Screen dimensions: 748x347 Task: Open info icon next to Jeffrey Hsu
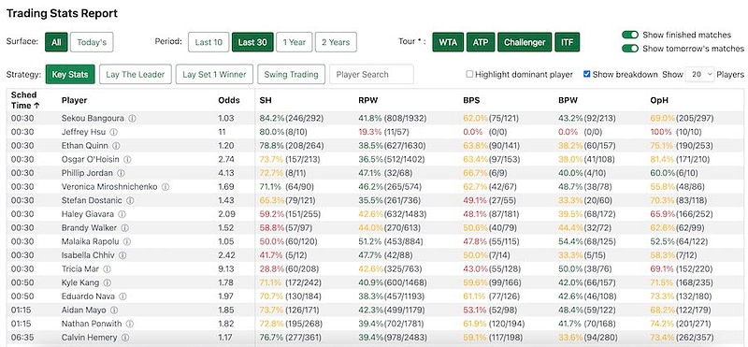pyautogui.click(x=113, y=132)
